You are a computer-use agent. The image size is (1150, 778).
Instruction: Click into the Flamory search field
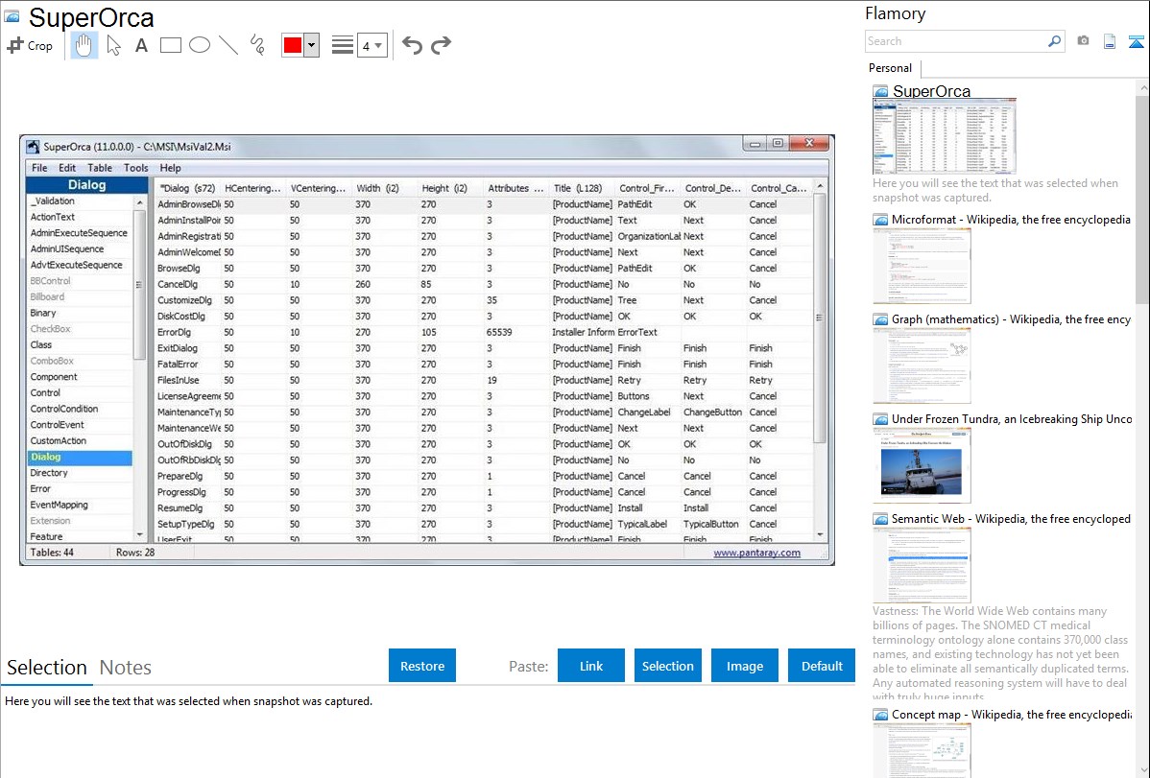tap(956, 41)
